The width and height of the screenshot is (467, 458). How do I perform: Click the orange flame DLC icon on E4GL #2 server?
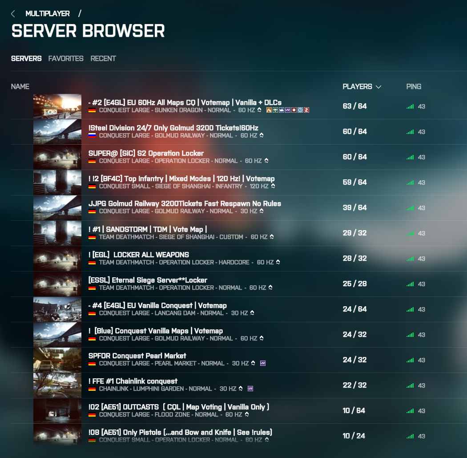click(269, 110)
